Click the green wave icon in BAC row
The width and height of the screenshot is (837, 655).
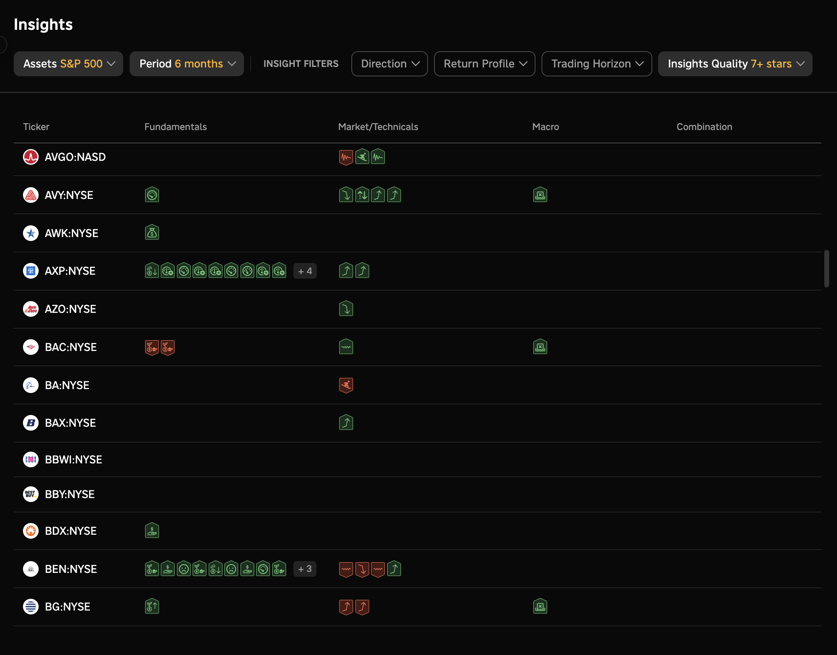point(346,347)
